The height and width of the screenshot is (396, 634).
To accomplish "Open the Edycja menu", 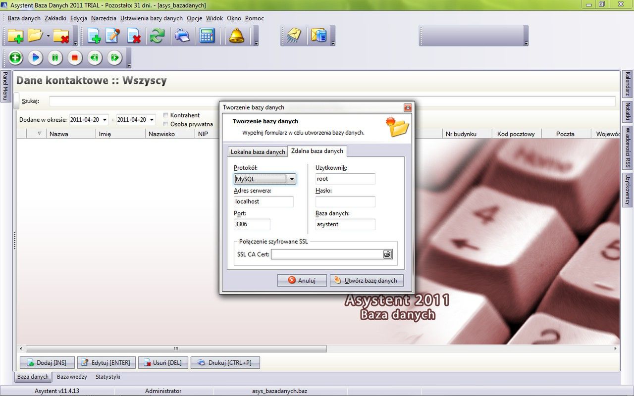I will pyautogui.click(x=79, y=18).
